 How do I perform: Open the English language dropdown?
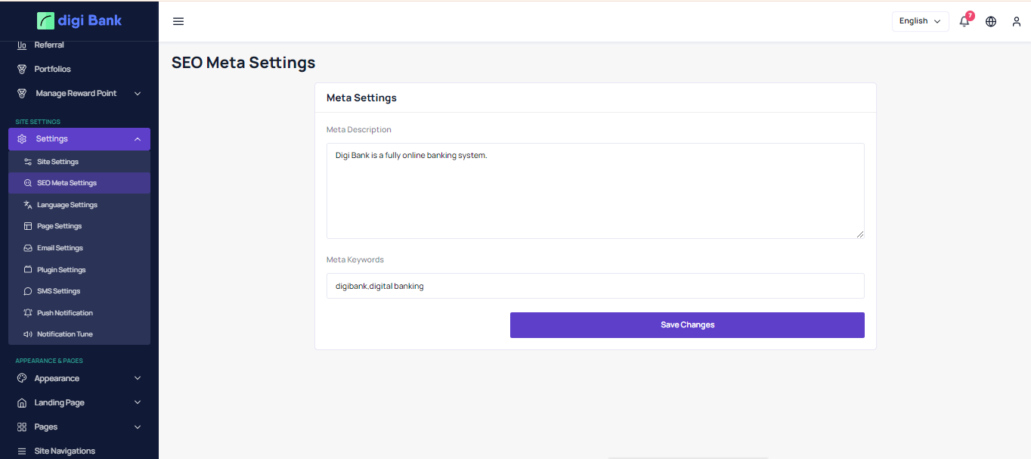(920, 21)
